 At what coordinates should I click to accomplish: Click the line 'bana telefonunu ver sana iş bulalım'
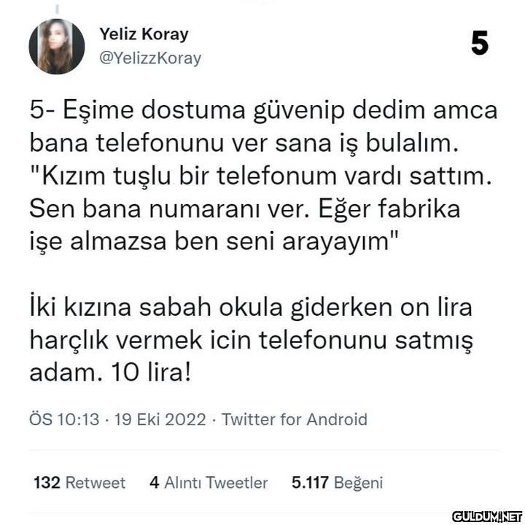[x=244, y=143]
